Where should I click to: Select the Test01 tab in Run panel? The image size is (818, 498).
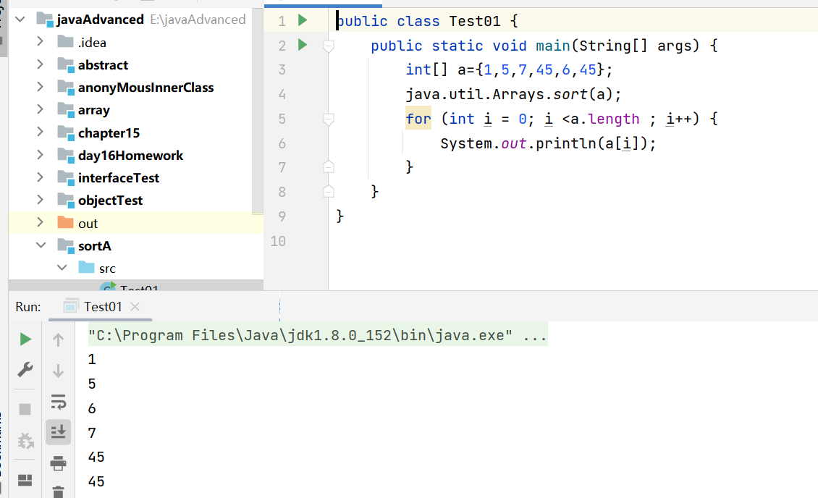(102, 307)
